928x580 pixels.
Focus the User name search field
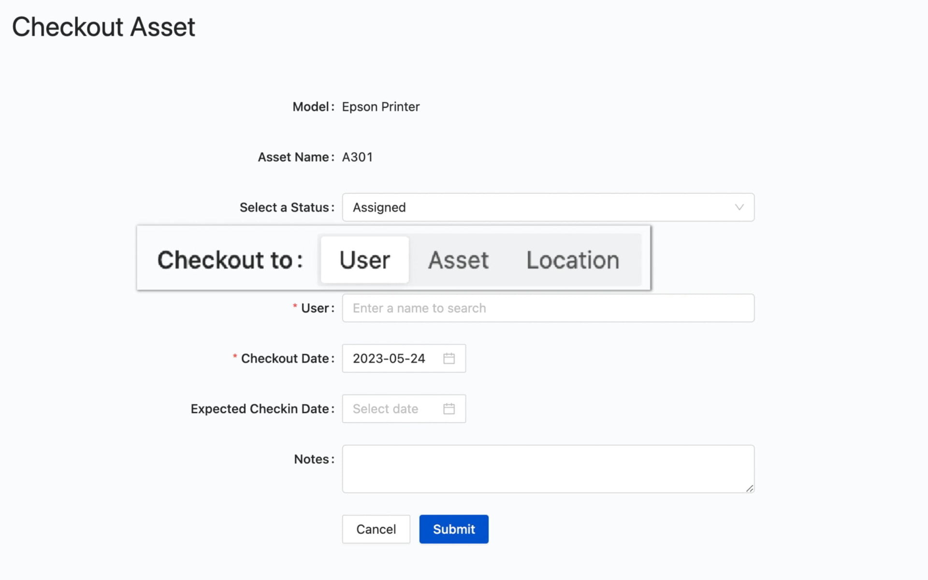(x=548, y=308)
